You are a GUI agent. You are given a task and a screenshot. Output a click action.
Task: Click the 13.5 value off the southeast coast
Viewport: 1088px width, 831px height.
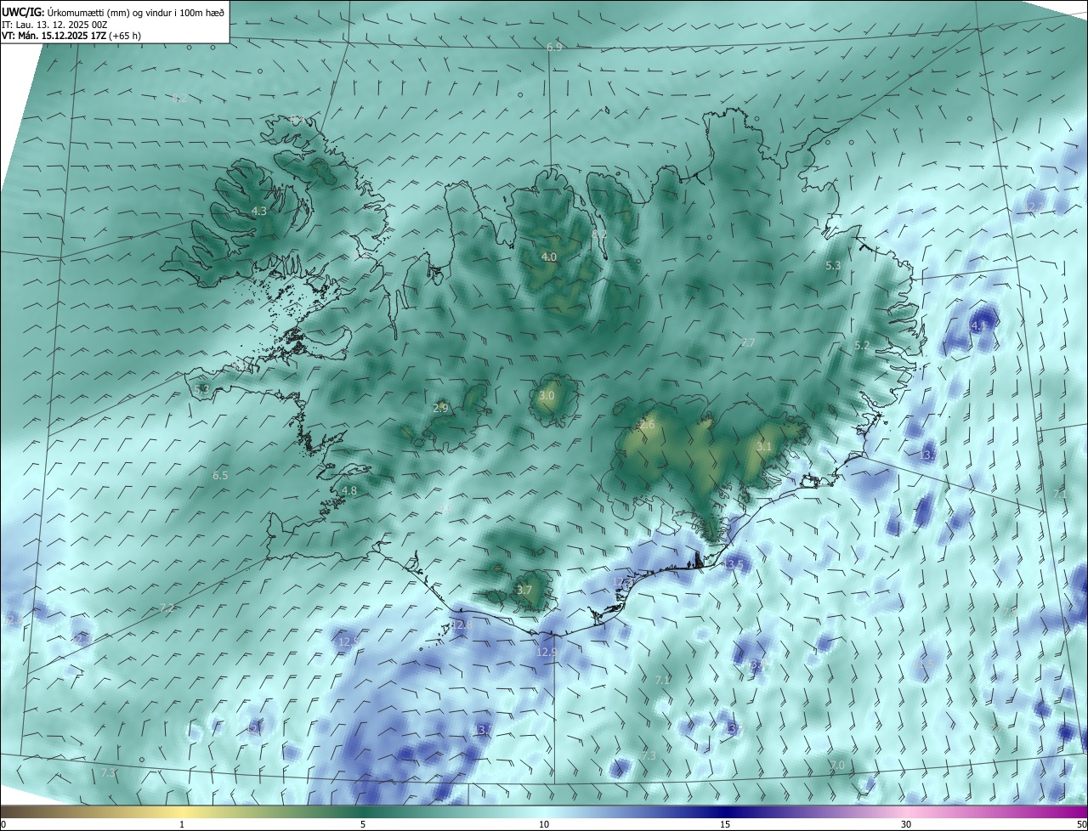click(734, 564)
